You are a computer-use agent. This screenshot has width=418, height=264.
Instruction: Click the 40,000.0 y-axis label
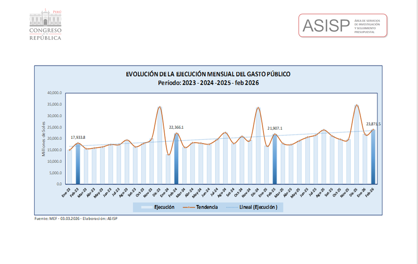54,93
